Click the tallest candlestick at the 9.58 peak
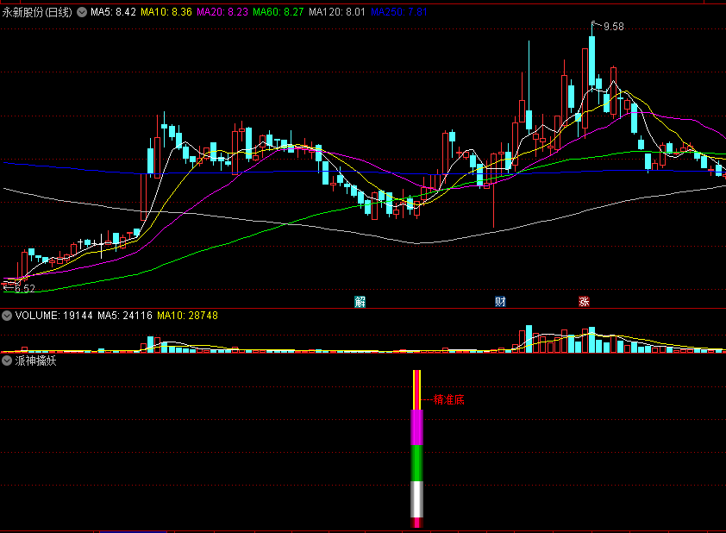The width and height of the screenshot is (726, 533). click(592, 60)
